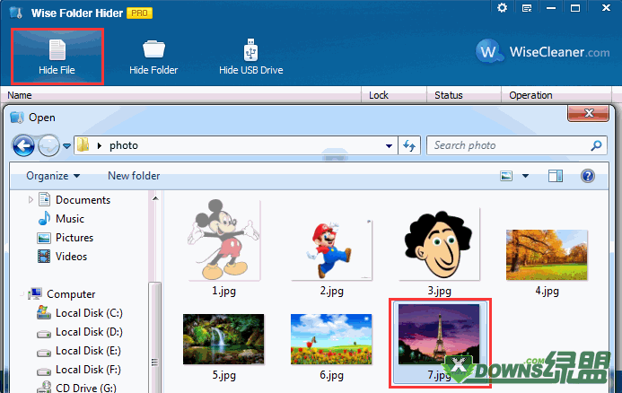Click the photo breadcrumb arrow
The height and width of the screenshot is (393, 622).
(x=100, y=145)
